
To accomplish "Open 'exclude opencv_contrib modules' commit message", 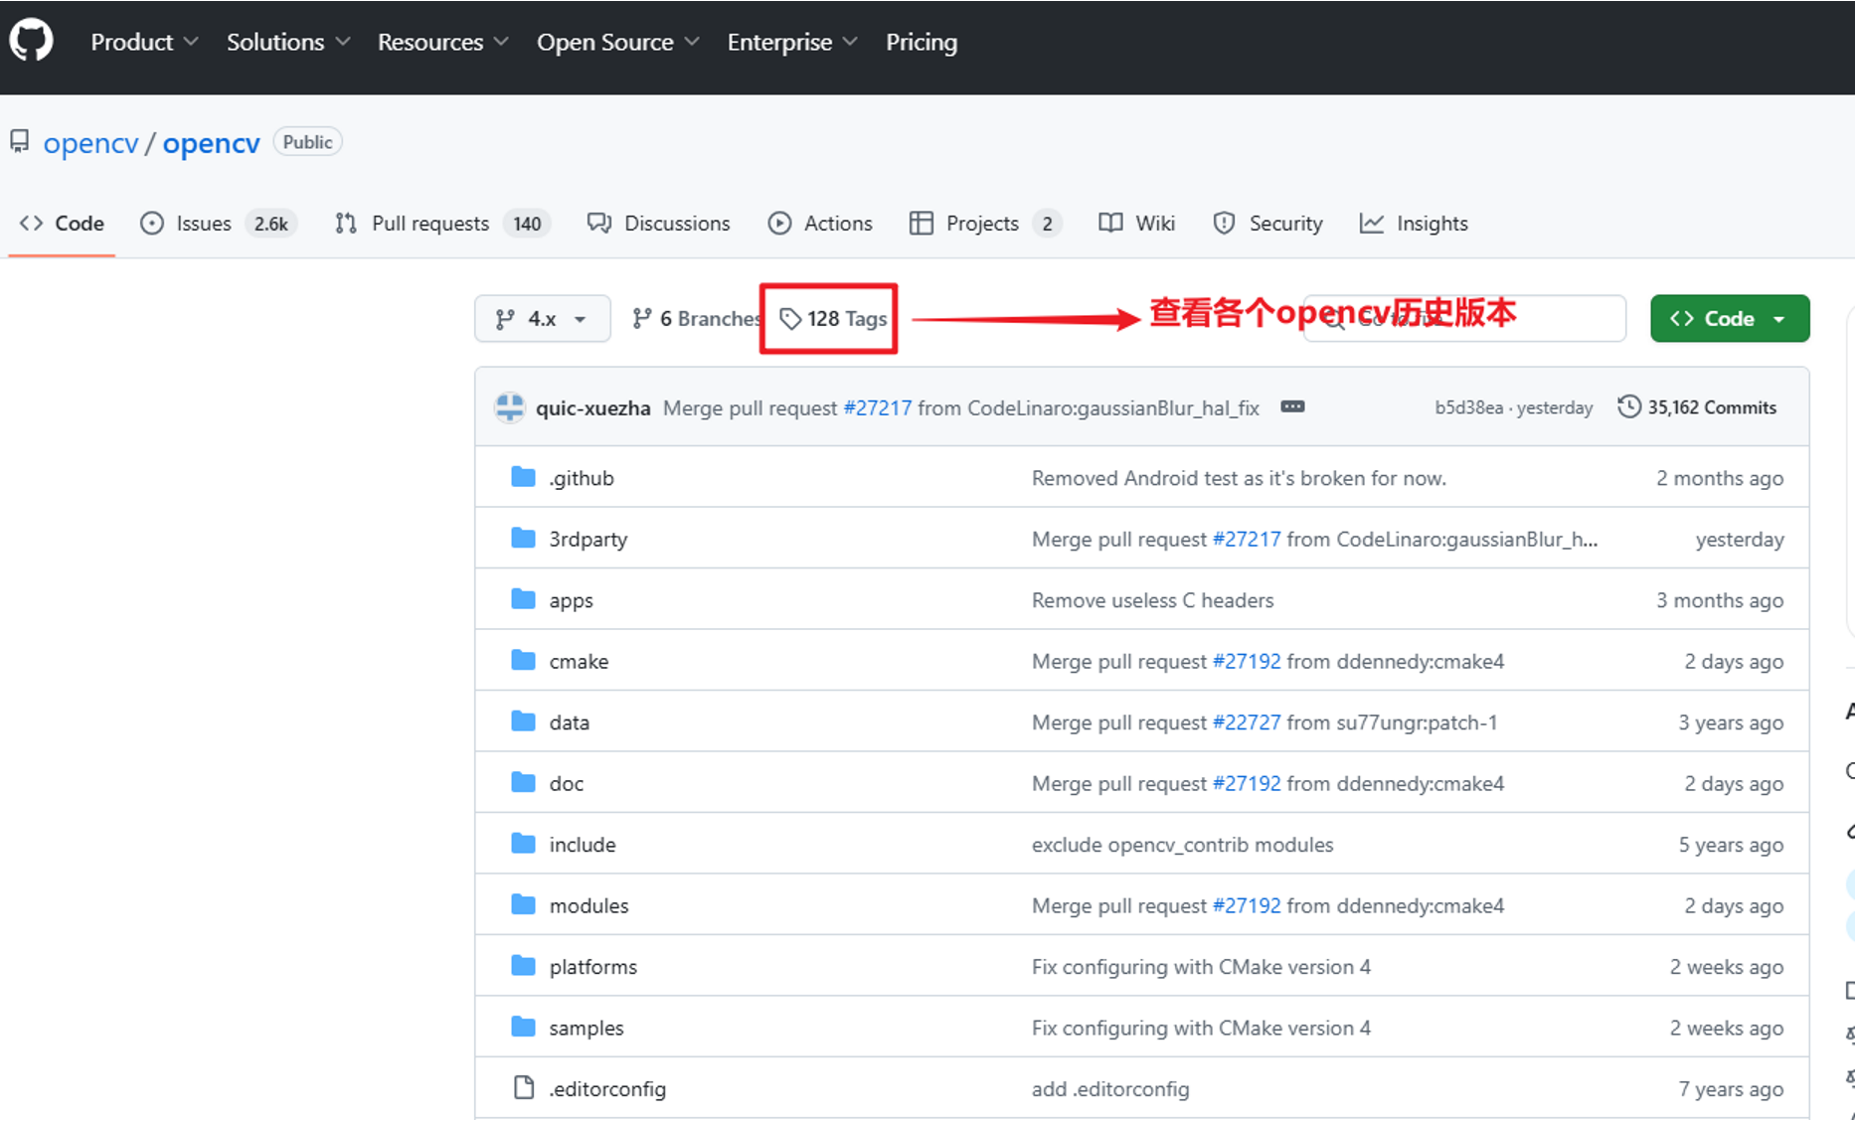I will [x=1182, y=846].
